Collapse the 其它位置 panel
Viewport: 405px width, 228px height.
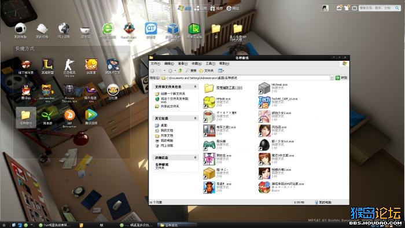[x=196, y=118]
